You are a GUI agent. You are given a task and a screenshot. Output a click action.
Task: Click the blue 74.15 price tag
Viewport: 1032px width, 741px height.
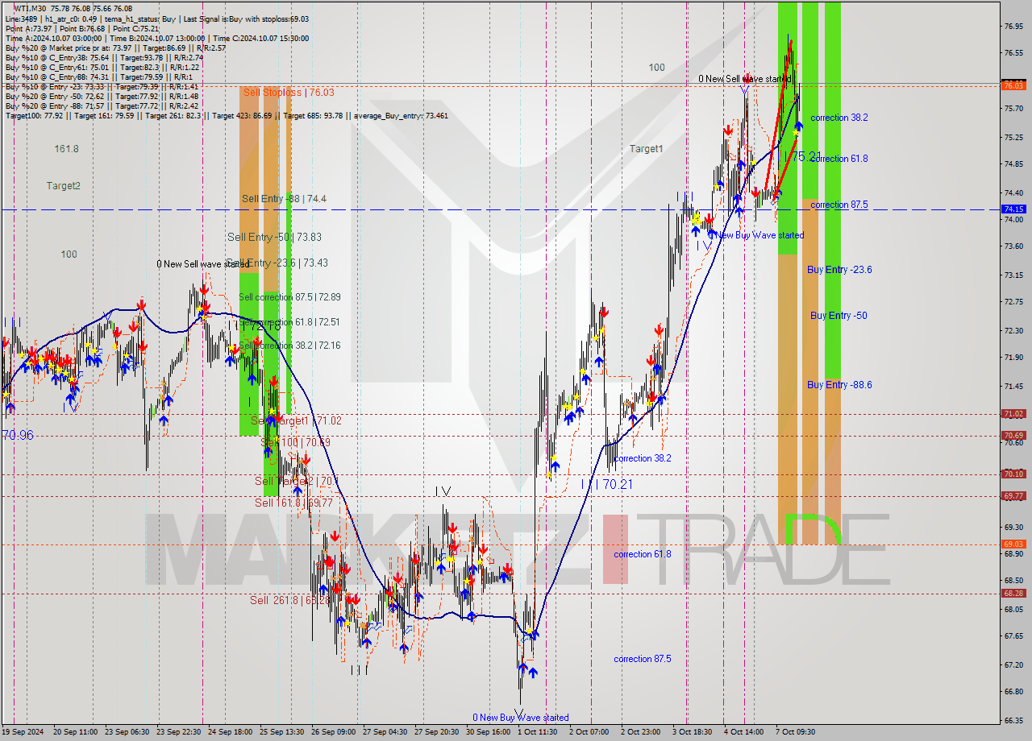[x=1013, y=209]
